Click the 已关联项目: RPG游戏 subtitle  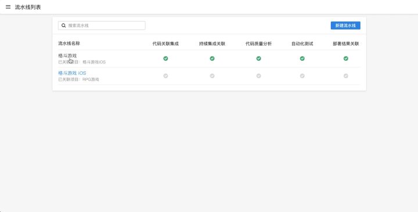coord(78,79)
